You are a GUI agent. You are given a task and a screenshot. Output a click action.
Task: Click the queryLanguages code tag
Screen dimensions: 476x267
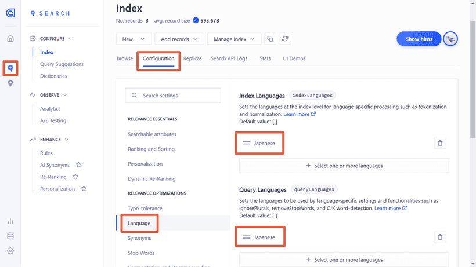pos(314,189)
